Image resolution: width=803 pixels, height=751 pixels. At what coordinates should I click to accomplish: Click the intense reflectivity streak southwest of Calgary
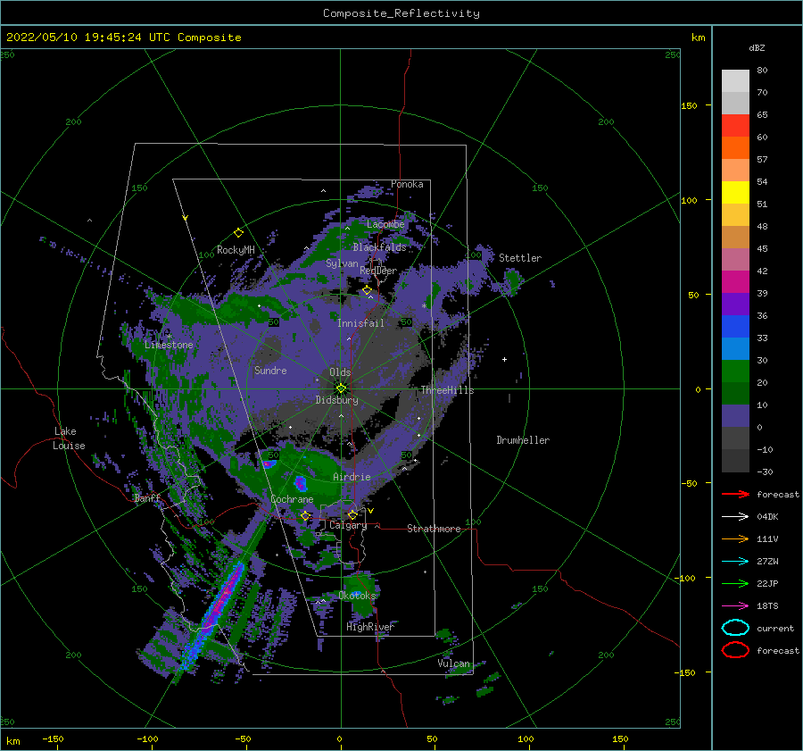tap(215, 613)
